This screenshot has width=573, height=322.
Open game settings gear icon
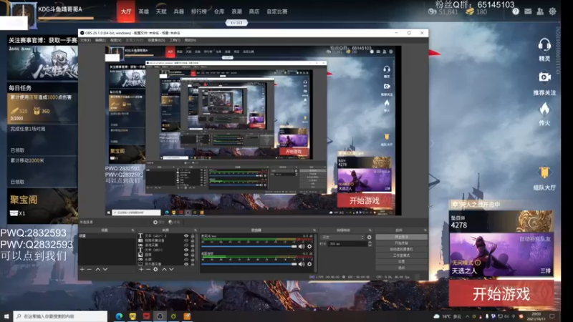pyautogui.click(x=552, y=11)
